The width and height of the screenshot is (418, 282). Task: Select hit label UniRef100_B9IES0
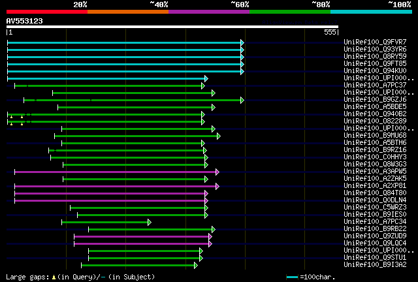(x=375, y=215)
